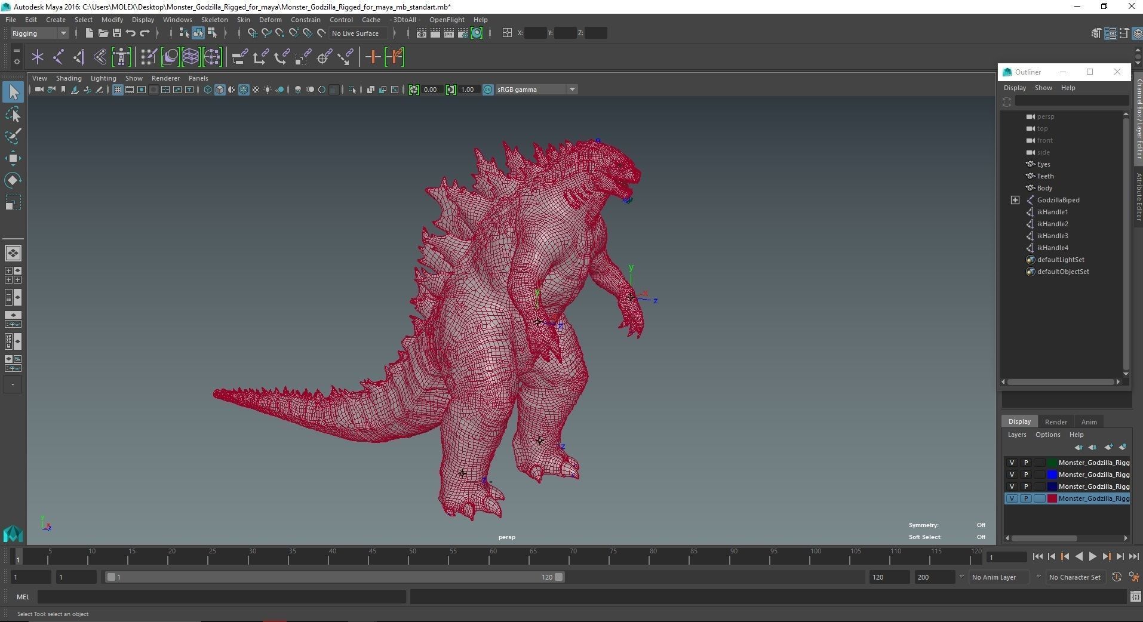Image resolution: width=1143 pixels, height=622 pixels.
Task: Click the Undo icon in status line
Action: pyautogui.click(x=131, y=33)
